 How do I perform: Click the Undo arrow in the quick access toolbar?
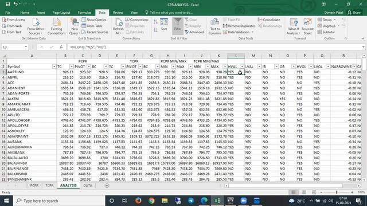15,4
